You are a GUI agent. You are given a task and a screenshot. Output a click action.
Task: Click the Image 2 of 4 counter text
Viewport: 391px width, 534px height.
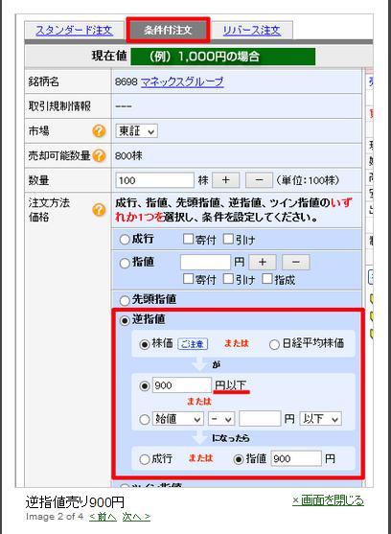click(x=55, y=517)
